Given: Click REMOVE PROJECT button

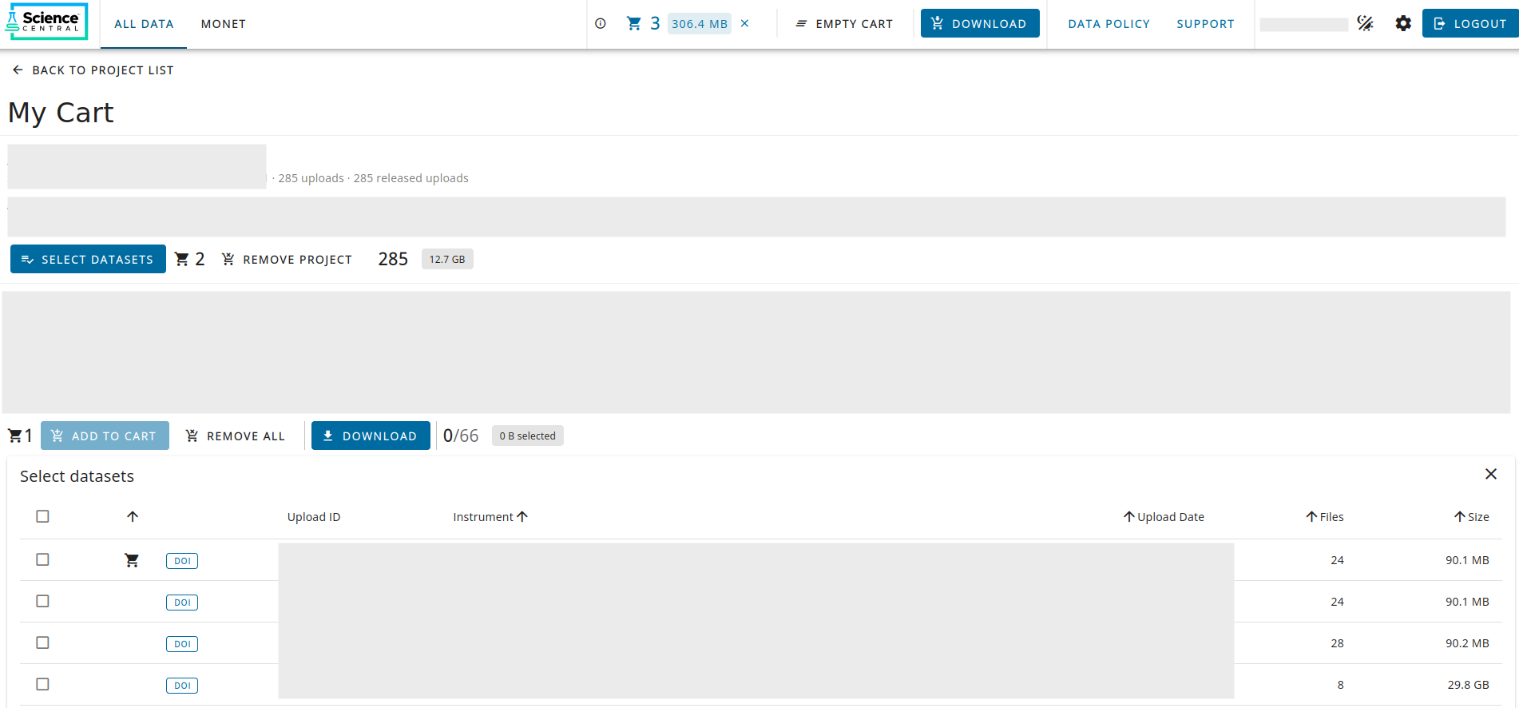Looking at the screenshot, I should pyautogui.click(x=287, y=259).
